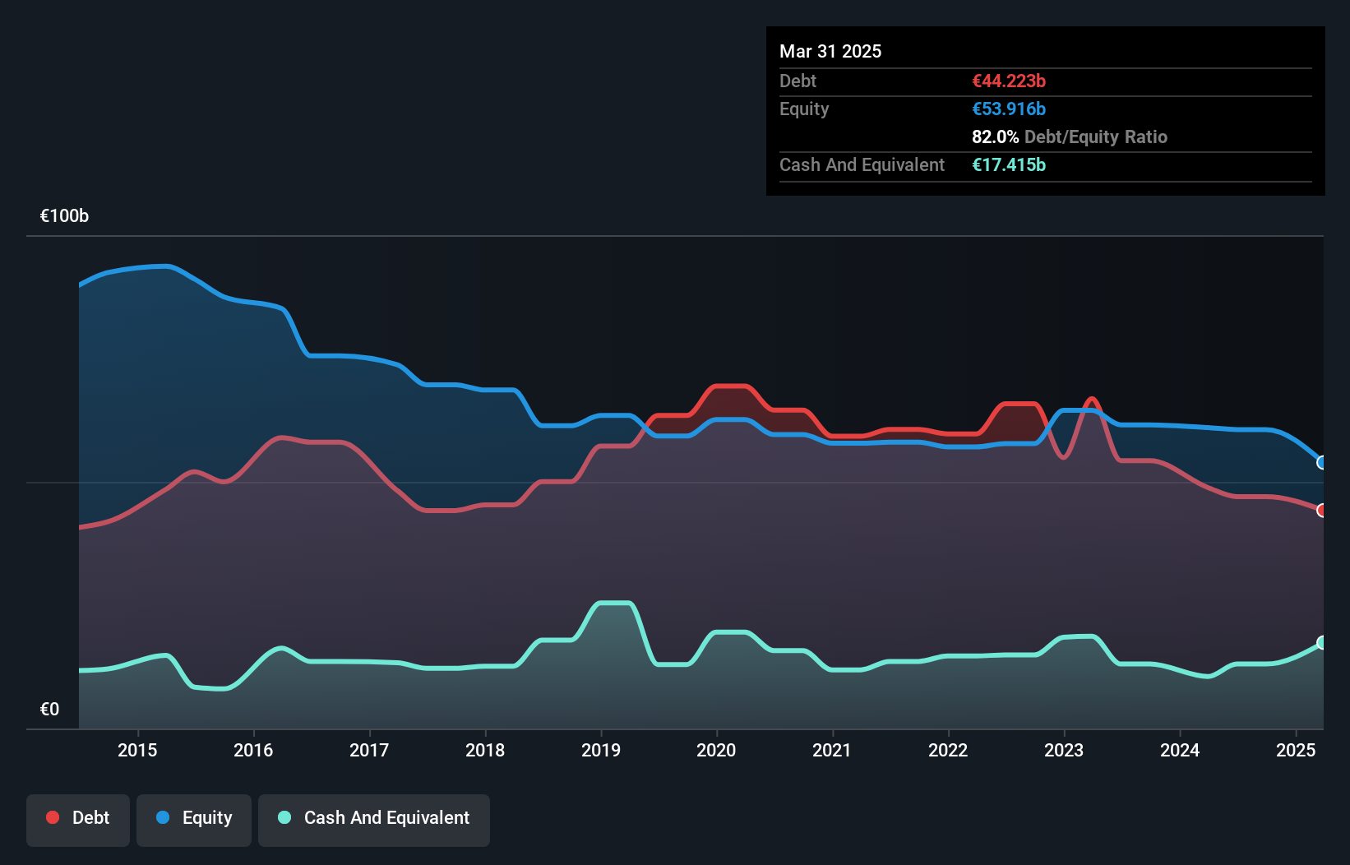This screenshot has height=865, width=1350.
Task: Click the €100b y-axis label
Action: click(64, 216)
